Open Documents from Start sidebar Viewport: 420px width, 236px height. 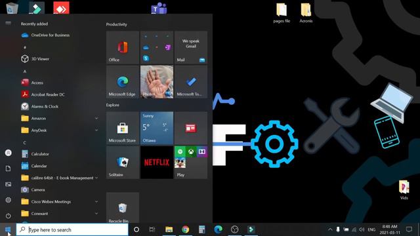tap(9, 168)
